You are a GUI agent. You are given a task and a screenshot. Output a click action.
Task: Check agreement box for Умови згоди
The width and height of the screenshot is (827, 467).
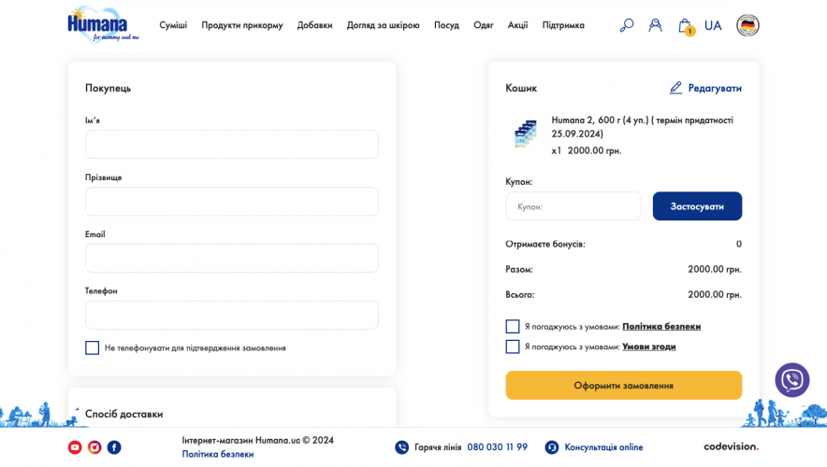point(512,347)
